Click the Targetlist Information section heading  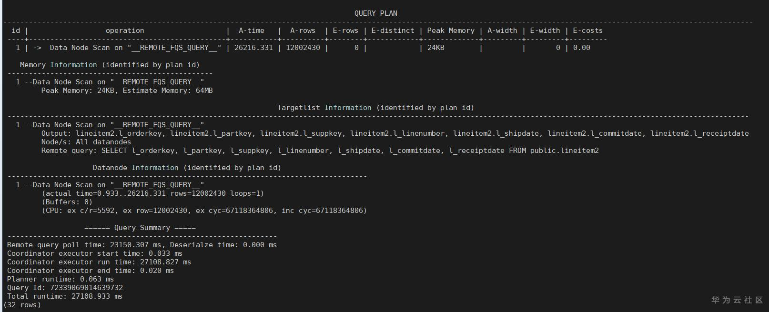[x=375, y=108]
